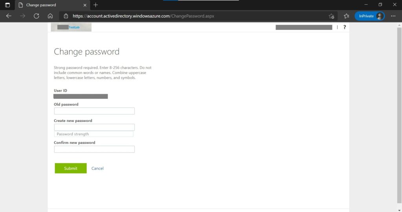
Task: Click the browser Back arrow
Action: click(9, 16)
